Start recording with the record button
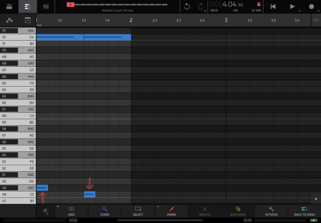Viewport: 321px width, 223px height. pyautogui.click(x=311, y=6)
